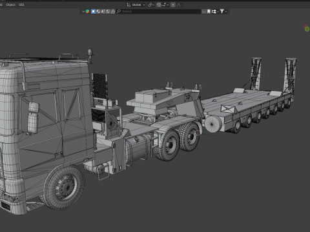Image resolution: width=310 pixels, height=232 pixels.
Task: Select the blue highlighted square mode icon
Action: pos(93,12)
